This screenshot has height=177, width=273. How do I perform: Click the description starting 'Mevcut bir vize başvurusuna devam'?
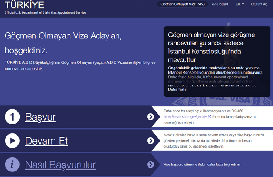pos(214,141)
